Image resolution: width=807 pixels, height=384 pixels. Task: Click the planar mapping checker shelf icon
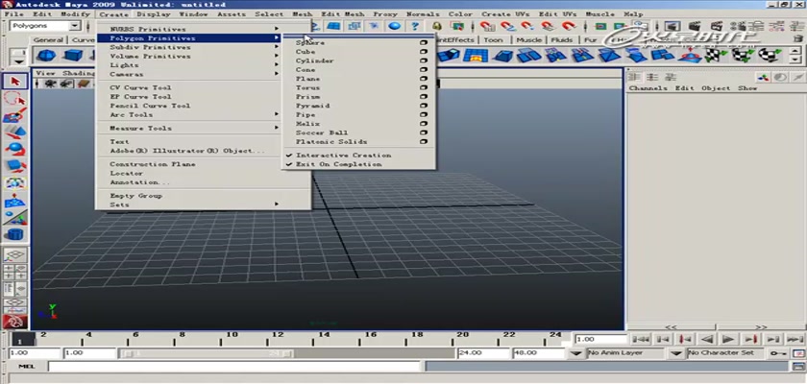717,55
